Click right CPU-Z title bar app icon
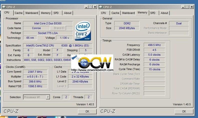198x118 pixels. [101, 7]
